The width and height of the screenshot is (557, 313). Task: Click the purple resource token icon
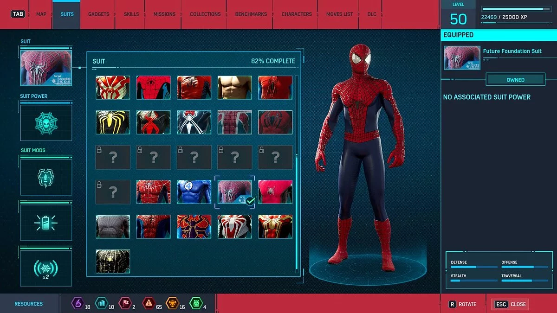point(77,303)
